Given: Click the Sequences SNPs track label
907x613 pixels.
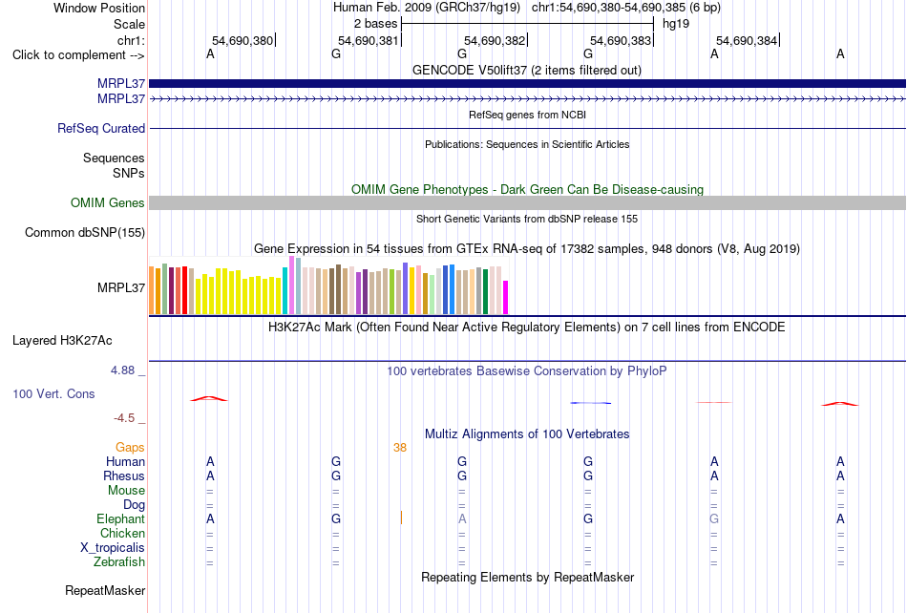Looking at the screenshot, I should (114, 165).
